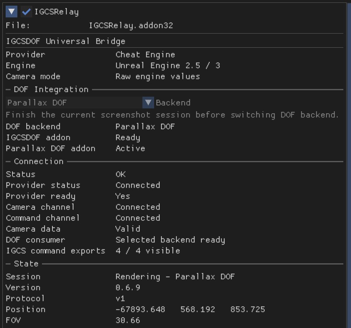Click the Active value for Parallax DOF addon
Image resolution: width=351 pixels, height=328 pixels.
(x=130, y=148)
